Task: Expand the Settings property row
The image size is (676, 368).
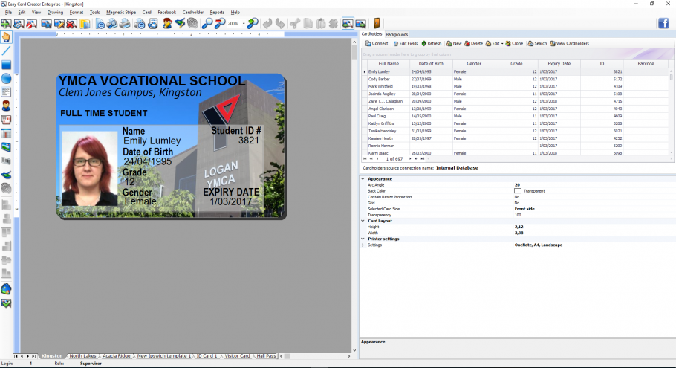Action: tap(363, 245)
